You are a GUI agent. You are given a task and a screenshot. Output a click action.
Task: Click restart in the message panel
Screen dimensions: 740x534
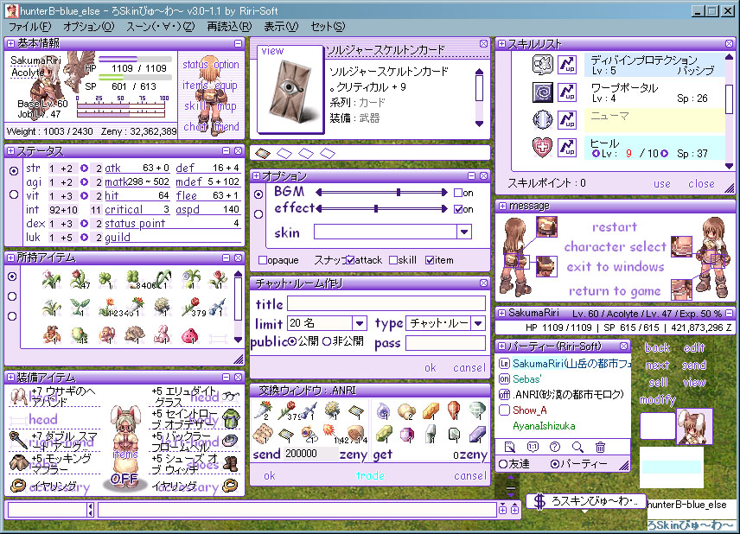tap(615, 227)
